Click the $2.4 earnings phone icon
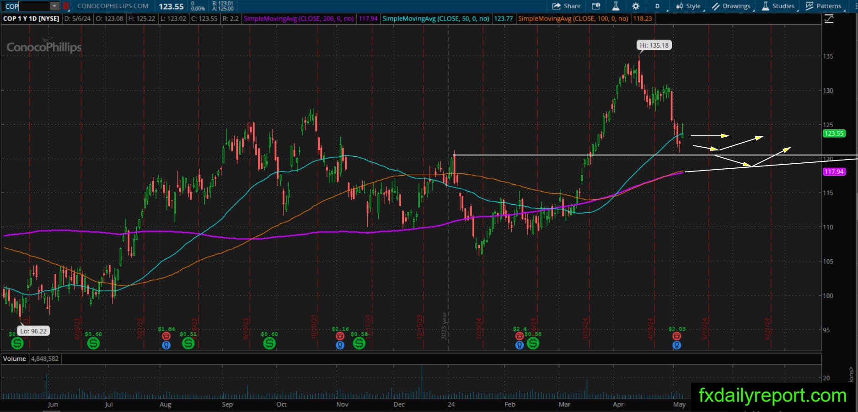 pos(519,336)
